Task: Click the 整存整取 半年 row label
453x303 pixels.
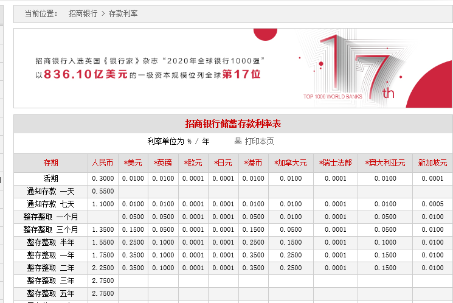Action: (x=51, y=242)
